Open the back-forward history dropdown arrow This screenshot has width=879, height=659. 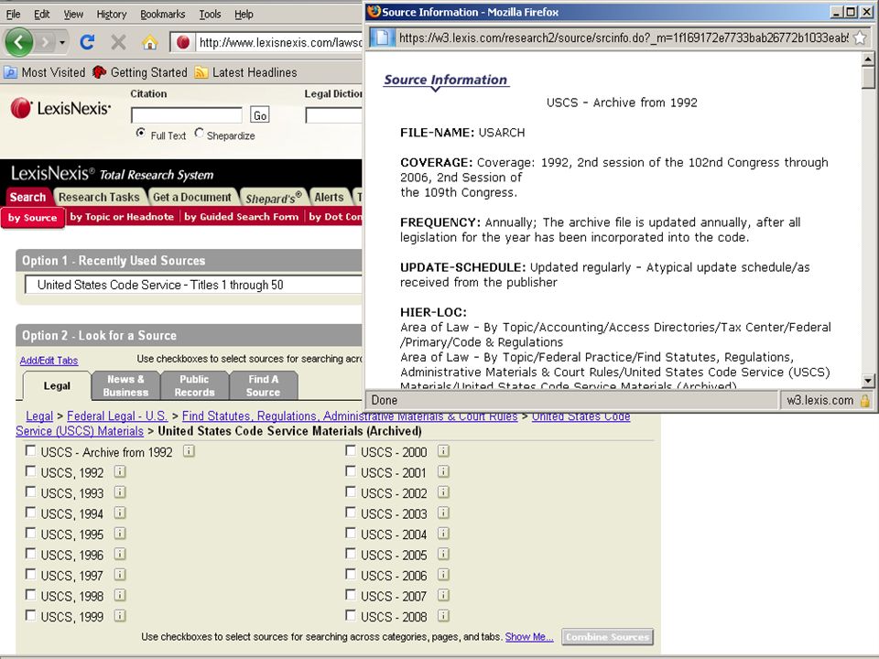point(61,43)
